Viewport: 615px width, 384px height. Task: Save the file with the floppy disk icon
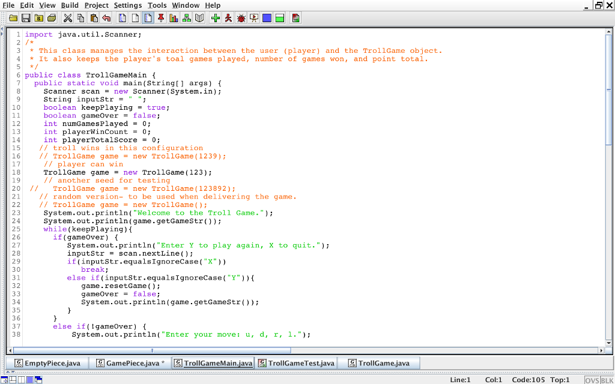pyautogui.click(x=26, y=17)
